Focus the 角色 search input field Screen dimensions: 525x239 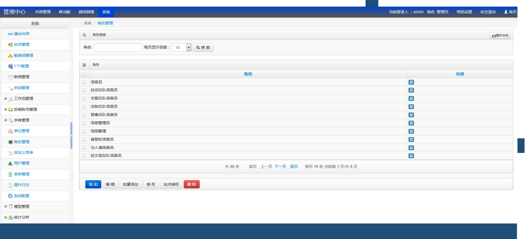point(118,48)
